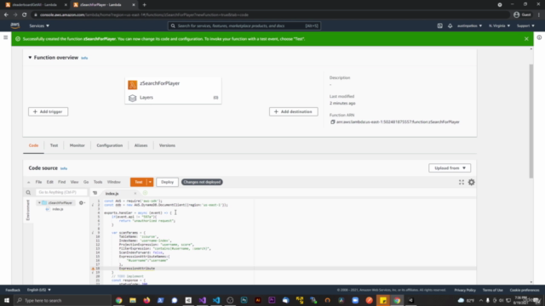Add a new editor tab with the plus icon
Viewport: 545px width, 306px height.
[x=145, y=193]
